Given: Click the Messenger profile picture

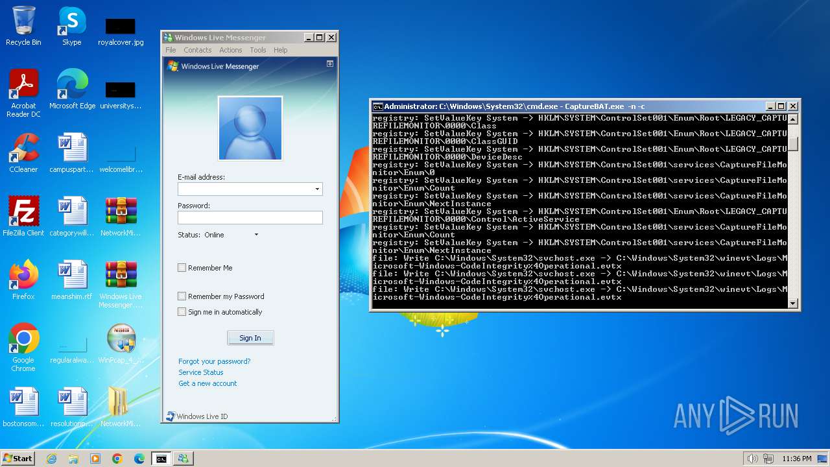Looking at the screenshot, I should [250, 128].
